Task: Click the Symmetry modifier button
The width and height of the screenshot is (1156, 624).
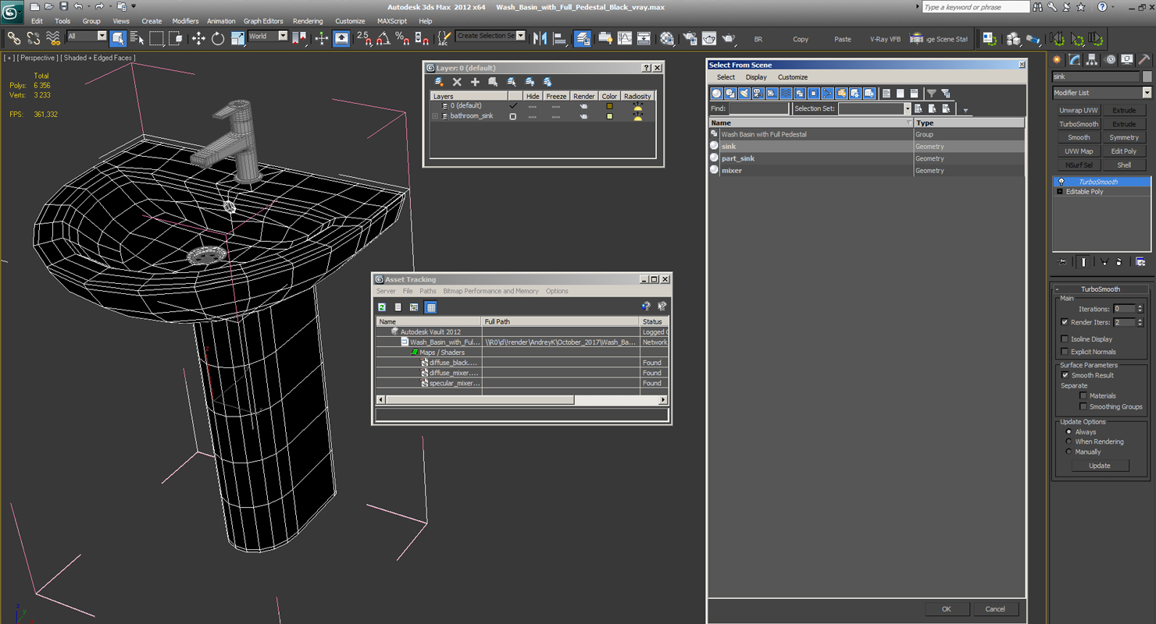Action: pyautogui.click(x=1124, y=138)
